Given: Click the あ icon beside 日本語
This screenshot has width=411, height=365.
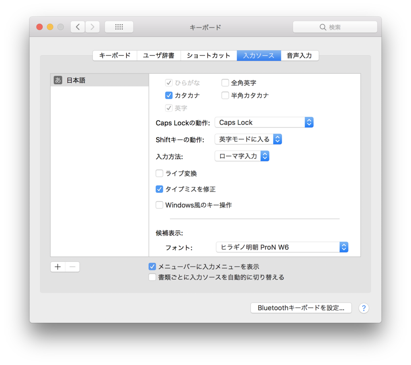Looking at the screenshot, I should click(x=58, y=80).
